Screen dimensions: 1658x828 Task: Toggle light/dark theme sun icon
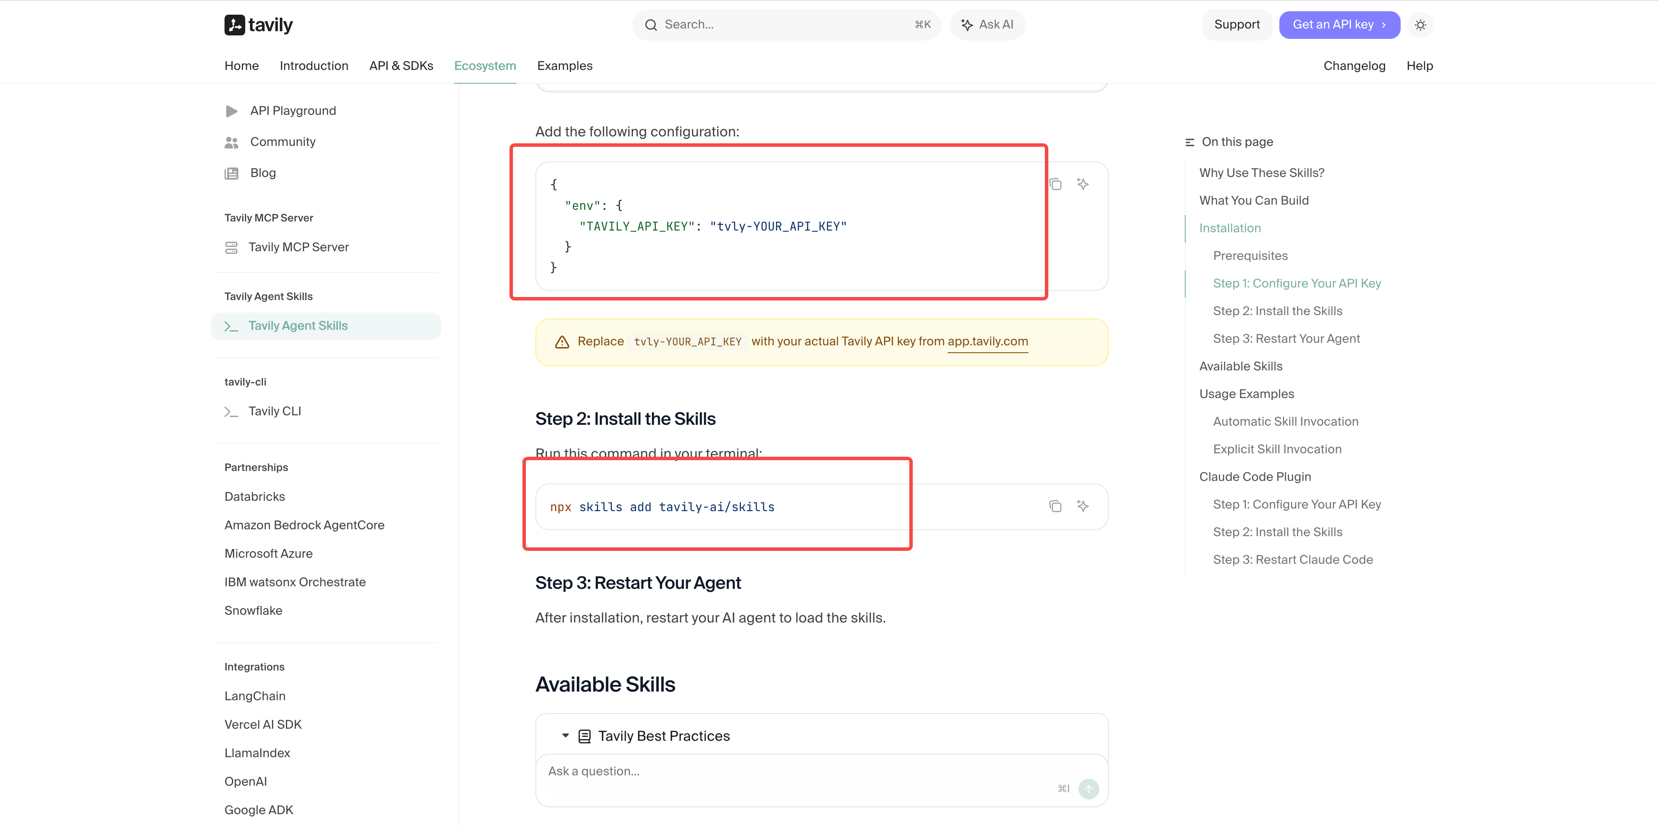[1420, 25]
